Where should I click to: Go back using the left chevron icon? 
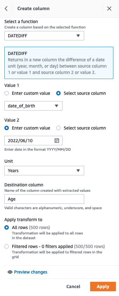(6, 9)
